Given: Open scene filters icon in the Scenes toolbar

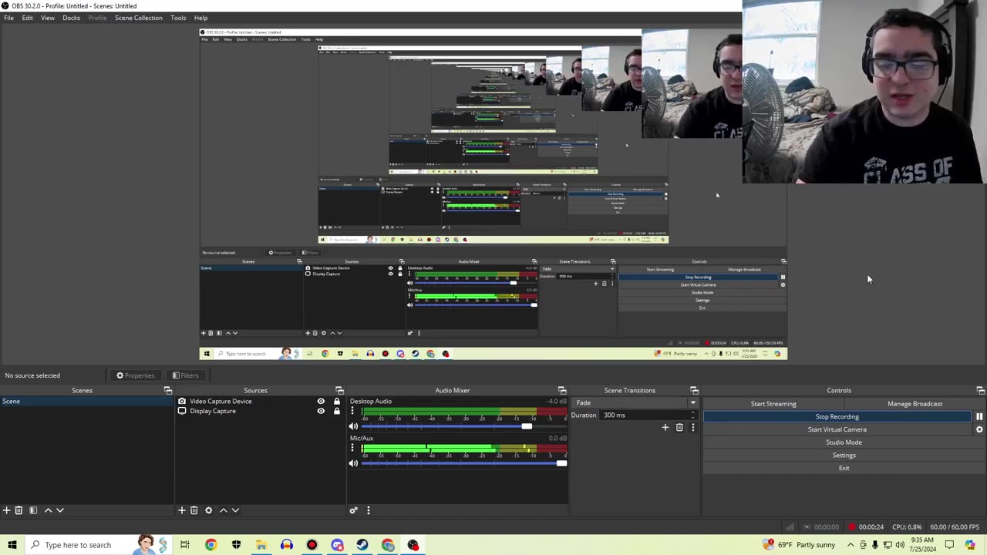Looking at the screenshot, I should click(x=32, y=510).
